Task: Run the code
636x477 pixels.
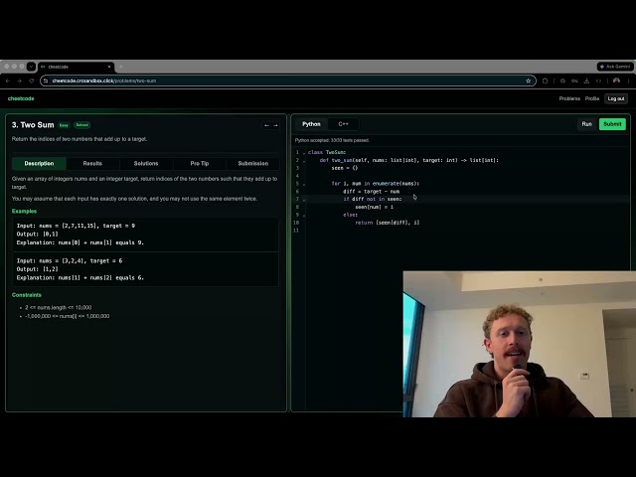Action: click(586, 124)
